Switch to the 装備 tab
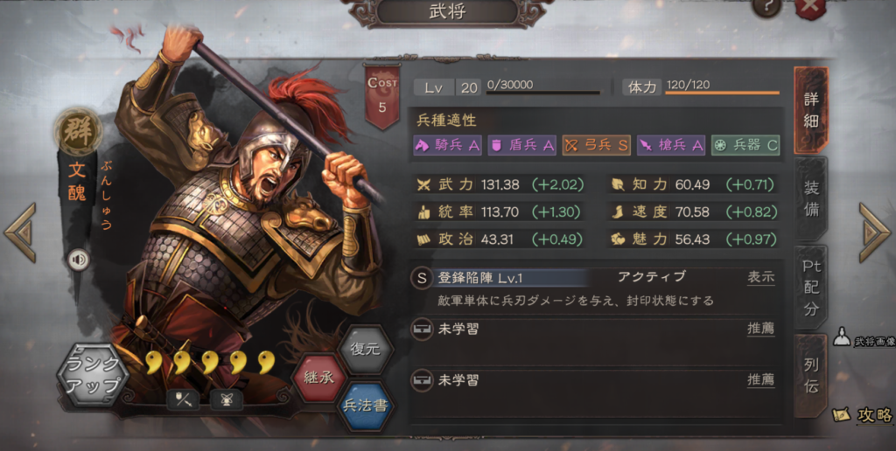Image resolution: width=896 pixels, height=451 pixels. pos(811,198)
